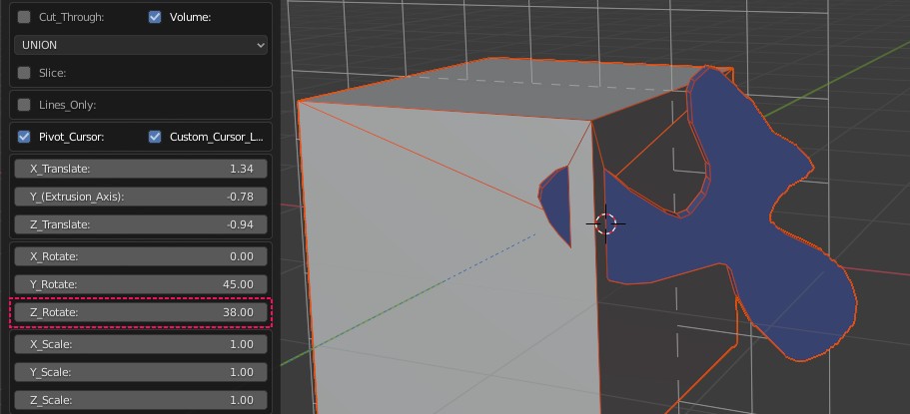910x414 pixels.
Task: Open the UNION boolean mode dropdown
Action: click(x=141, y=45)
